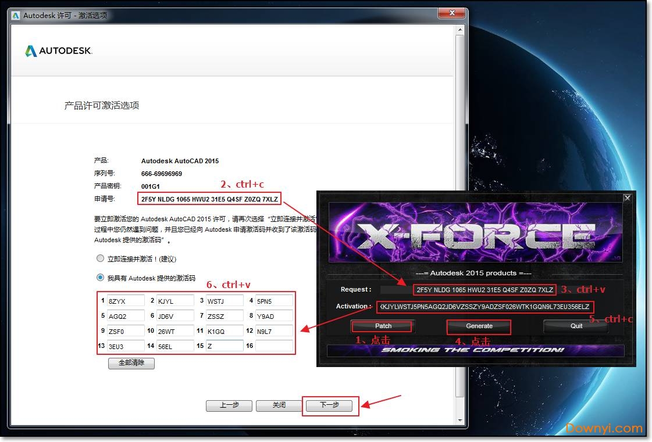Click the vertical scrollbar of the Autodesk window
Viewport: 652px width, 442px height.
coord(459,232)
